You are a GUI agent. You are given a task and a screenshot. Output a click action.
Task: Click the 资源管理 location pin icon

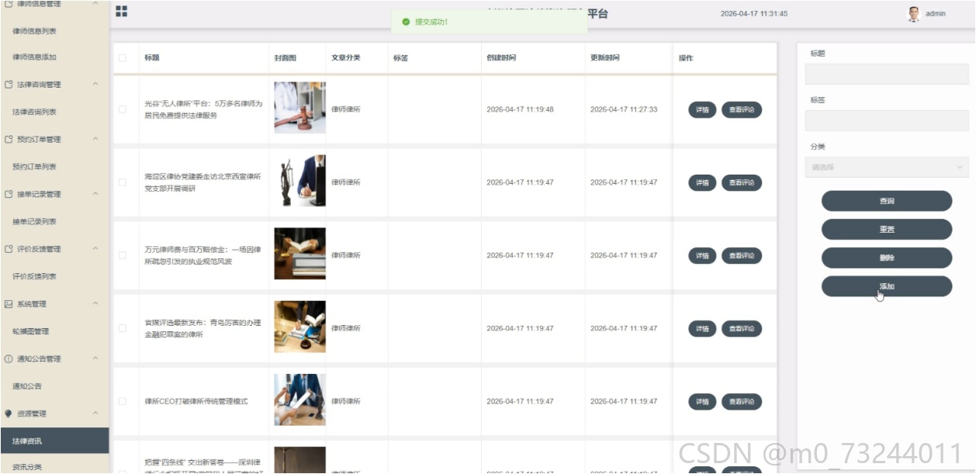9,413
